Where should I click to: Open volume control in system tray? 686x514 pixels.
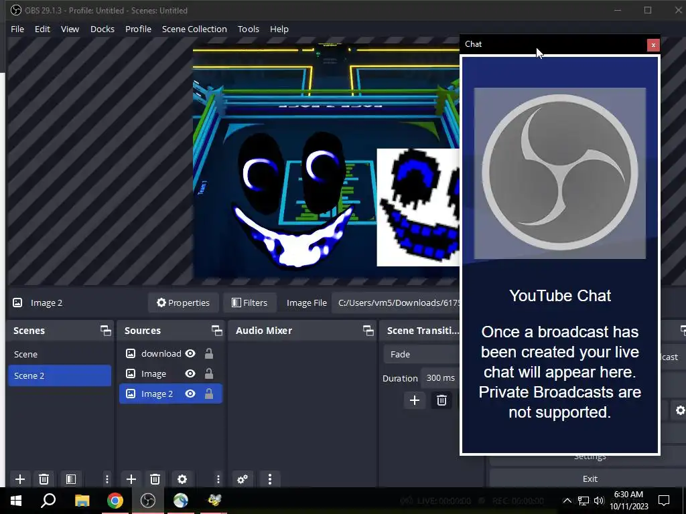599,501
